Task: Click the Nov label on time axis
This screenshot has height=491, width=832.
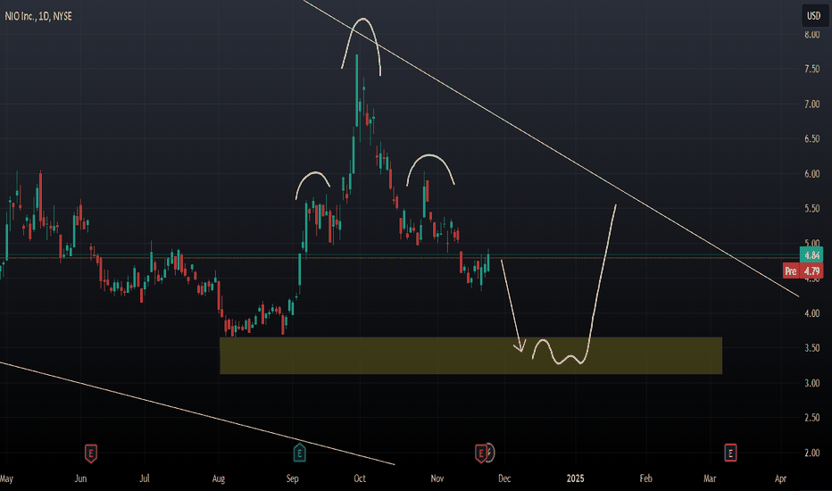Action: pos(437,479)
